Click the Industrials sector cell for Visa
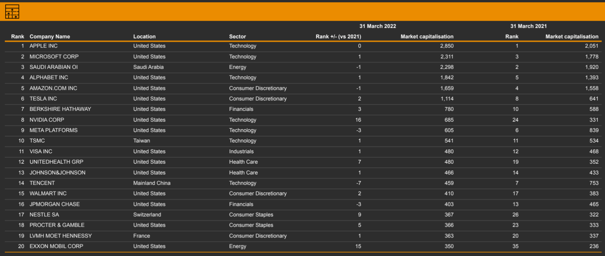The width and height of the screenshot is (605, 256). (241, 151)
